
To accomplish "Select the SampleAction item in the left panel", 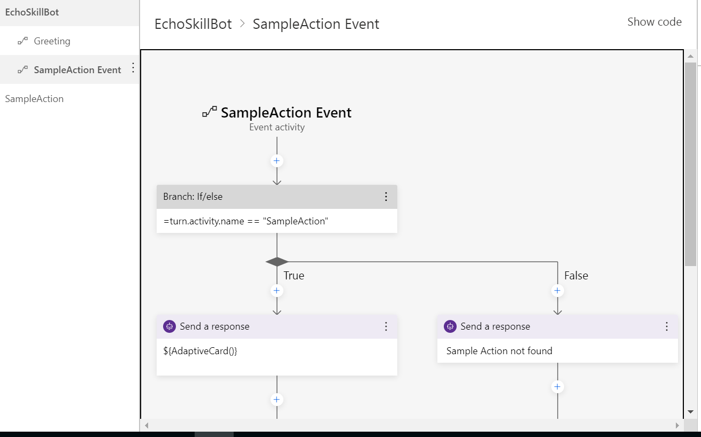I will (x=34, y=98).
